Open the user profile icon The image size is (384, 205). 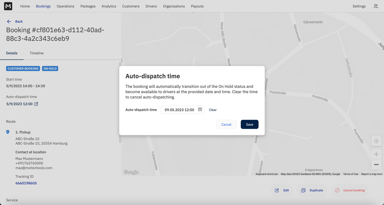click(x=376, y=6)
